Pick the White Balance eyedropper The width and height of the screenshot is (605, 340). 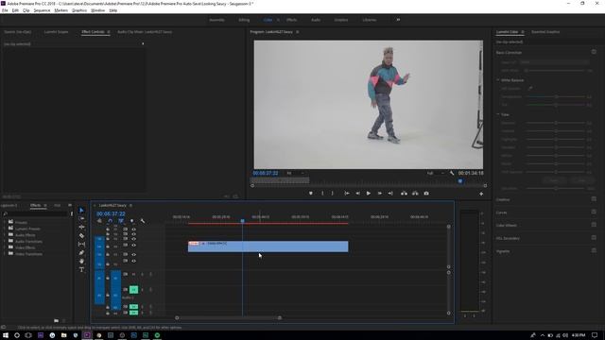[x=530, y=88]
